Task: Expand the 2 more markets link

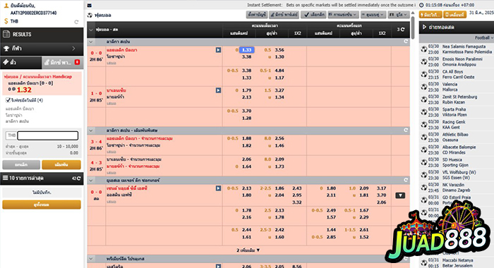Action: coord(248,250)
